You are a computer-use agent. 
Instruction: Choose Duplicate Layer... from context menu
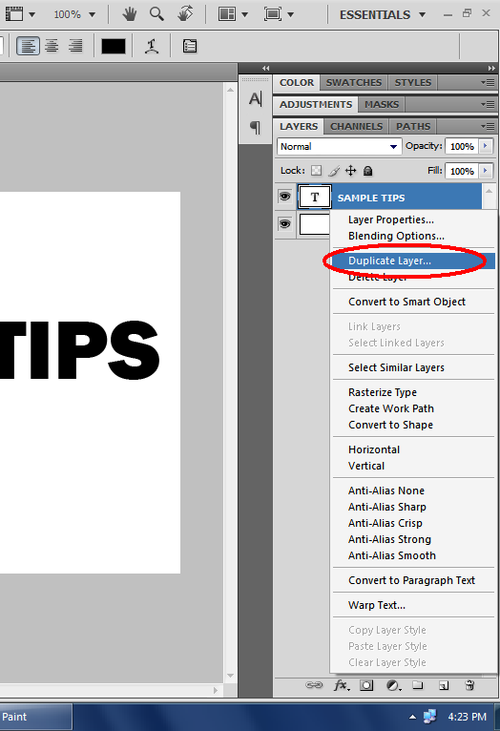(x=413, y=261)
